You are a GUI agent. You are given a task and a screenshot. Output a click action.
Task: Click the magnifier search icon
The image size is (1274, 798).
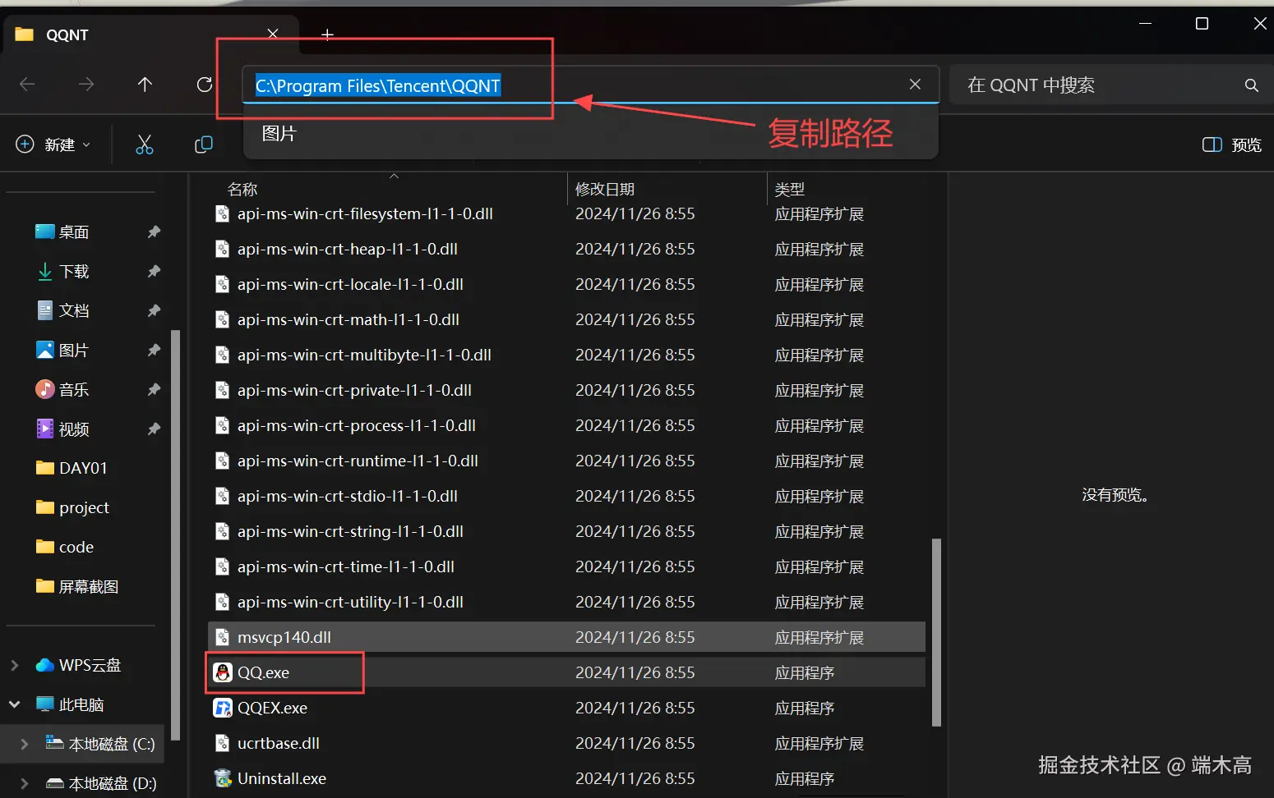1251,85
